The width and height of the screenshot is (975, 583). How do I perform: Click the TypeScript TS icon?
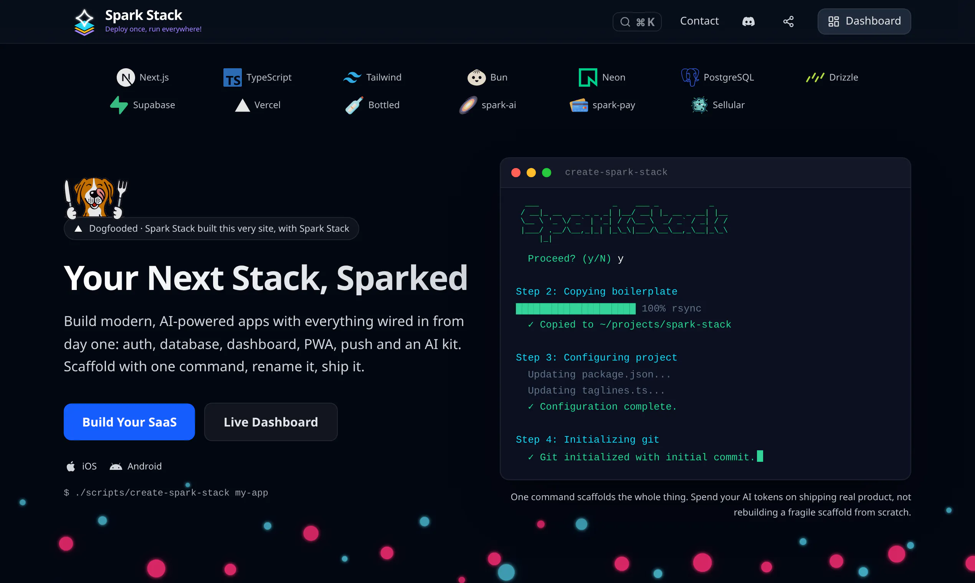click(x=232, y=77)
